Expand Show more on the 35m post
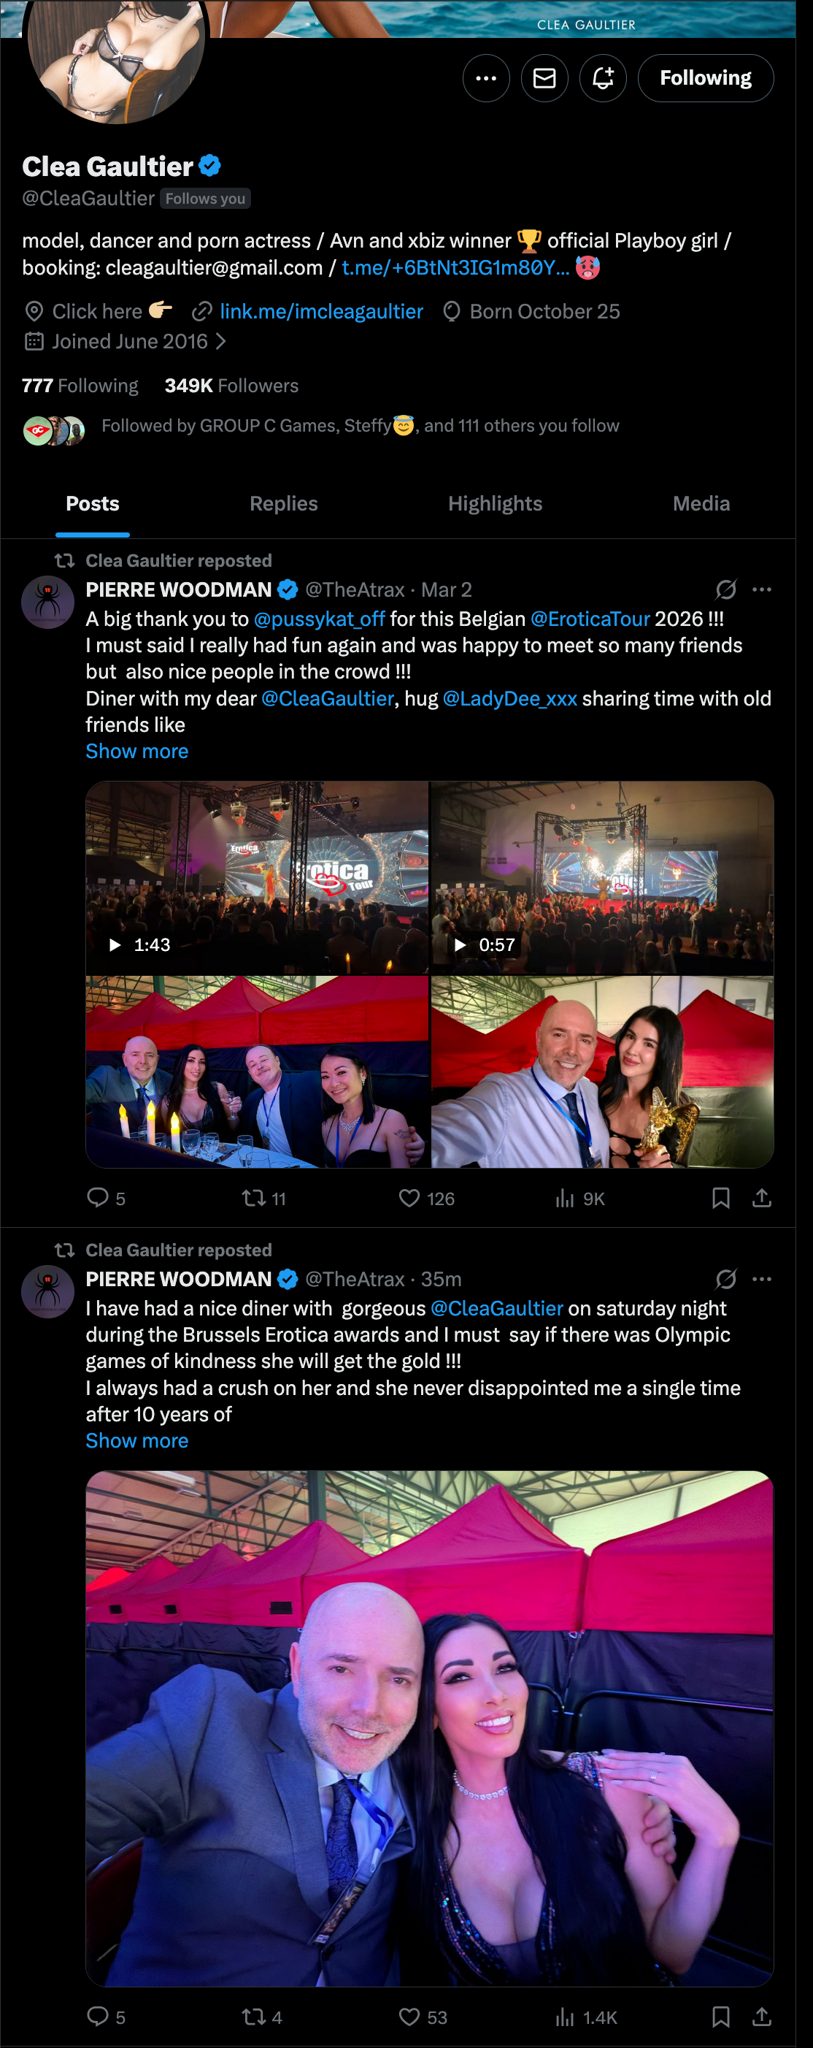This screenshot has height=2048, width=813. pyautogui.click(x=136, y=1440)
